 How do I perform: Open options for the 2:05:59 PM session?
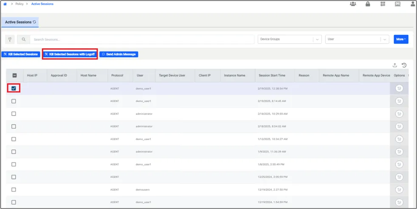pos(399,177)
